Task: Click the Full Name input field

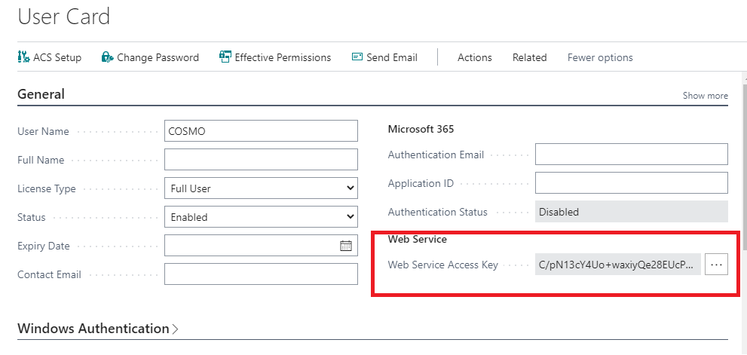Action: [x=261, y=160]
